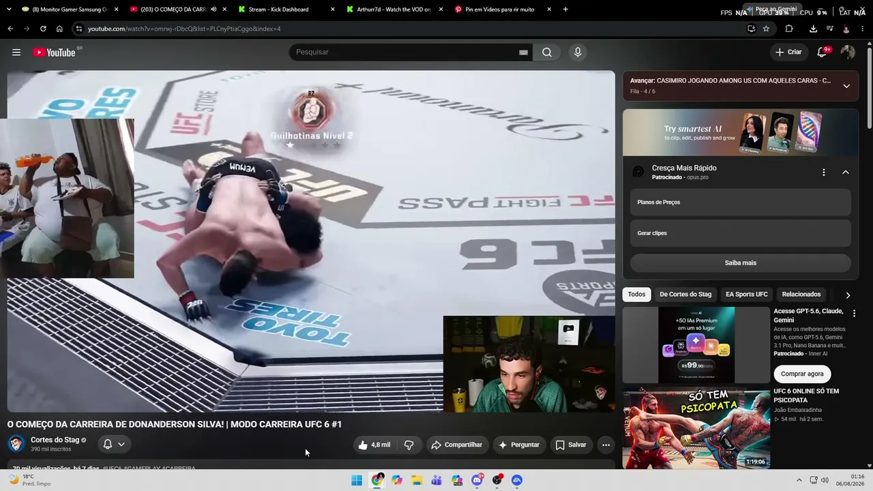View site information for youtube.com
This screenshot has height=491, width=873.
(x=79, y=29)
